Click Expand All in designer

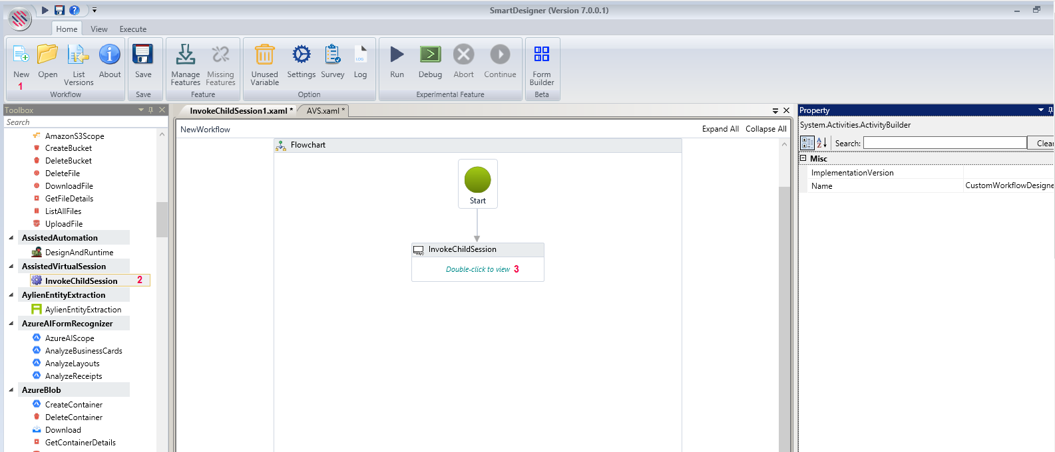click(720, 129)
